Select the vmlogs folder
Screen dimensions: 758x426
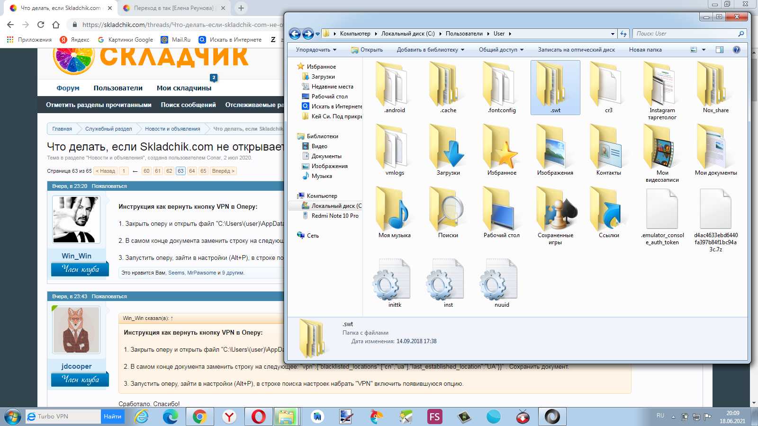395,150
